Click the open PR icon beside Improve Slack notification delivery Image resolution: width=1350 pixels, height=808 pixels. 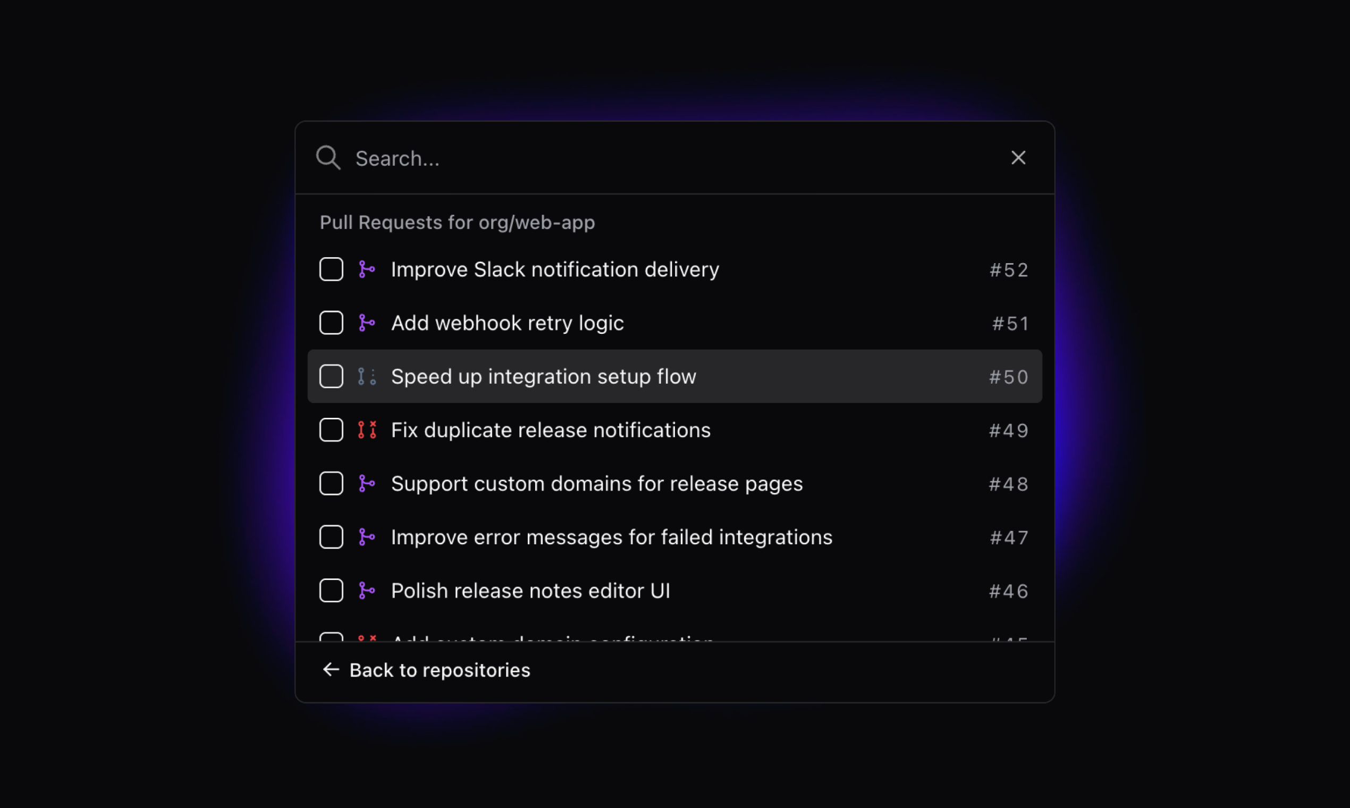367,269
